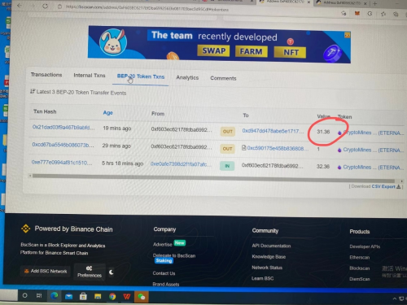
Task: Click the sort icon beside Latest 3 BEP-20
Action: pyautogui.click(x=33, y=91)
